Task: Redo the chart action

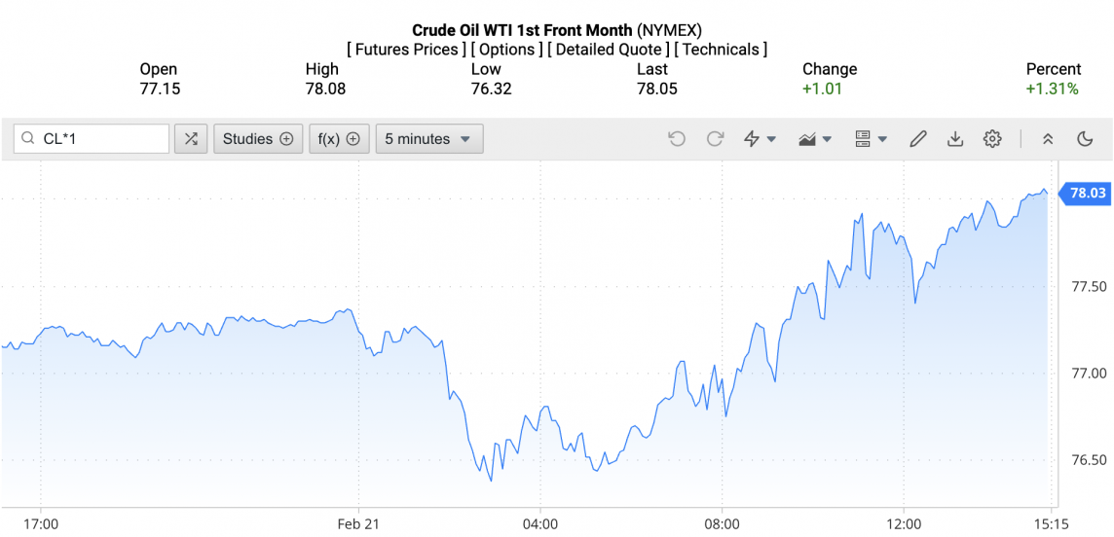Action: [715, 139]
